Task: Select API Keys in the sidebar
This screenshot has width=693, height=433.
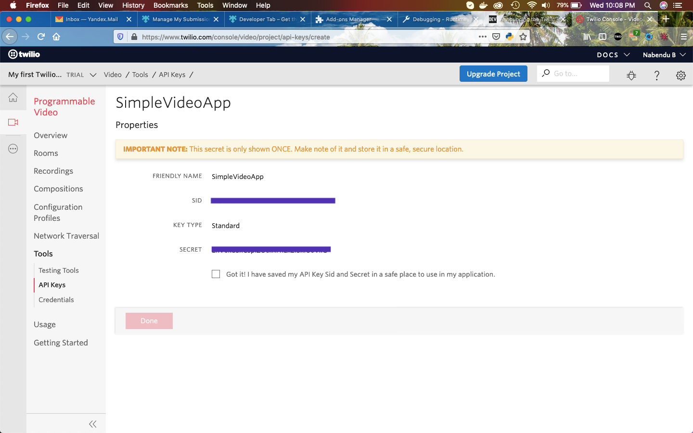Action: tap(52, 285)
